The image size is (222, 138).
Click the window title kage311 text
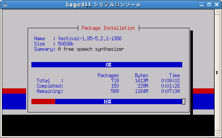78,5
